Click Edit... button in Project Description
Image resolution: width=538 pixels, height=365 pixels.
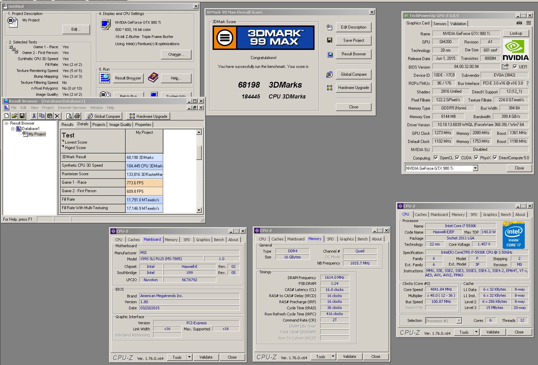[76, 29]
